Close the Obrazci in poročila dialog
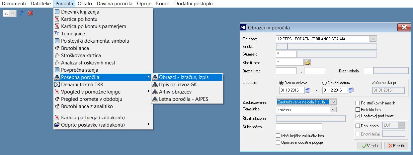413x155 pixels. [403, 27]
